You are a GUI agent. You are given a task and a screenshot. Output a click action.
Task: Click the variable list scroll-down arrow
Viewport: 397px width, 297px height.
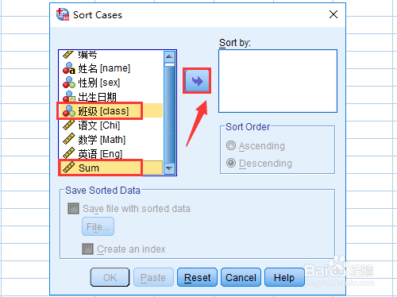(169, 168)
